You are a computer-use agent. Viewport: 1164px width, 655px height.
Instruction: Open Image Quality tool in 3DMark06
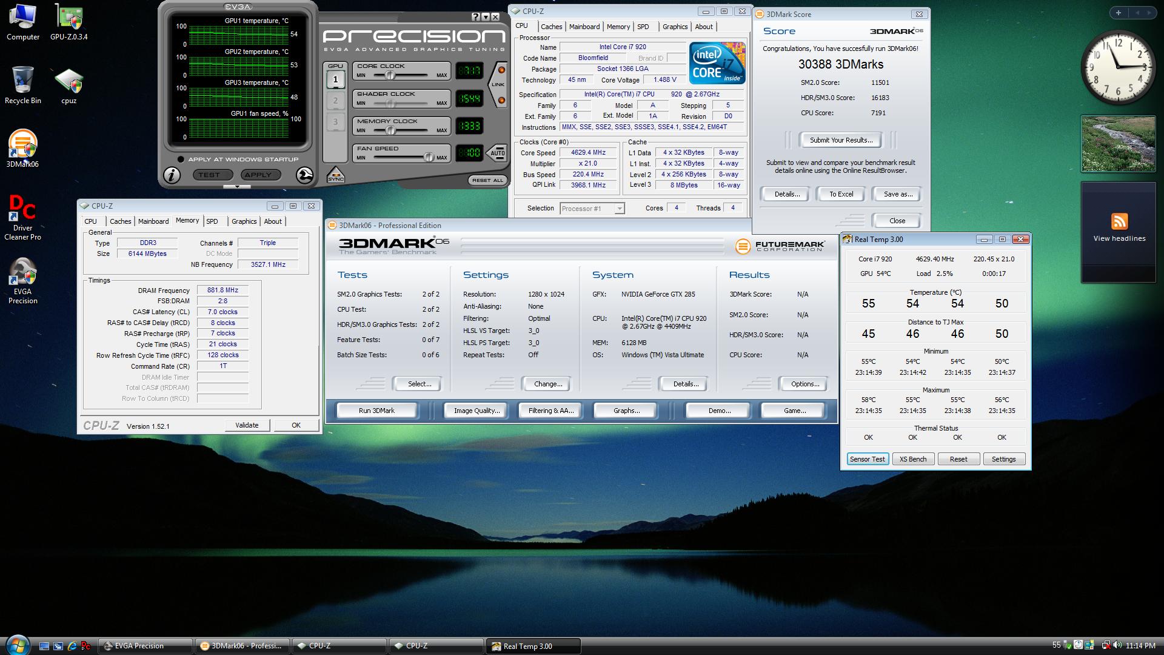click(x=477, y=411)
